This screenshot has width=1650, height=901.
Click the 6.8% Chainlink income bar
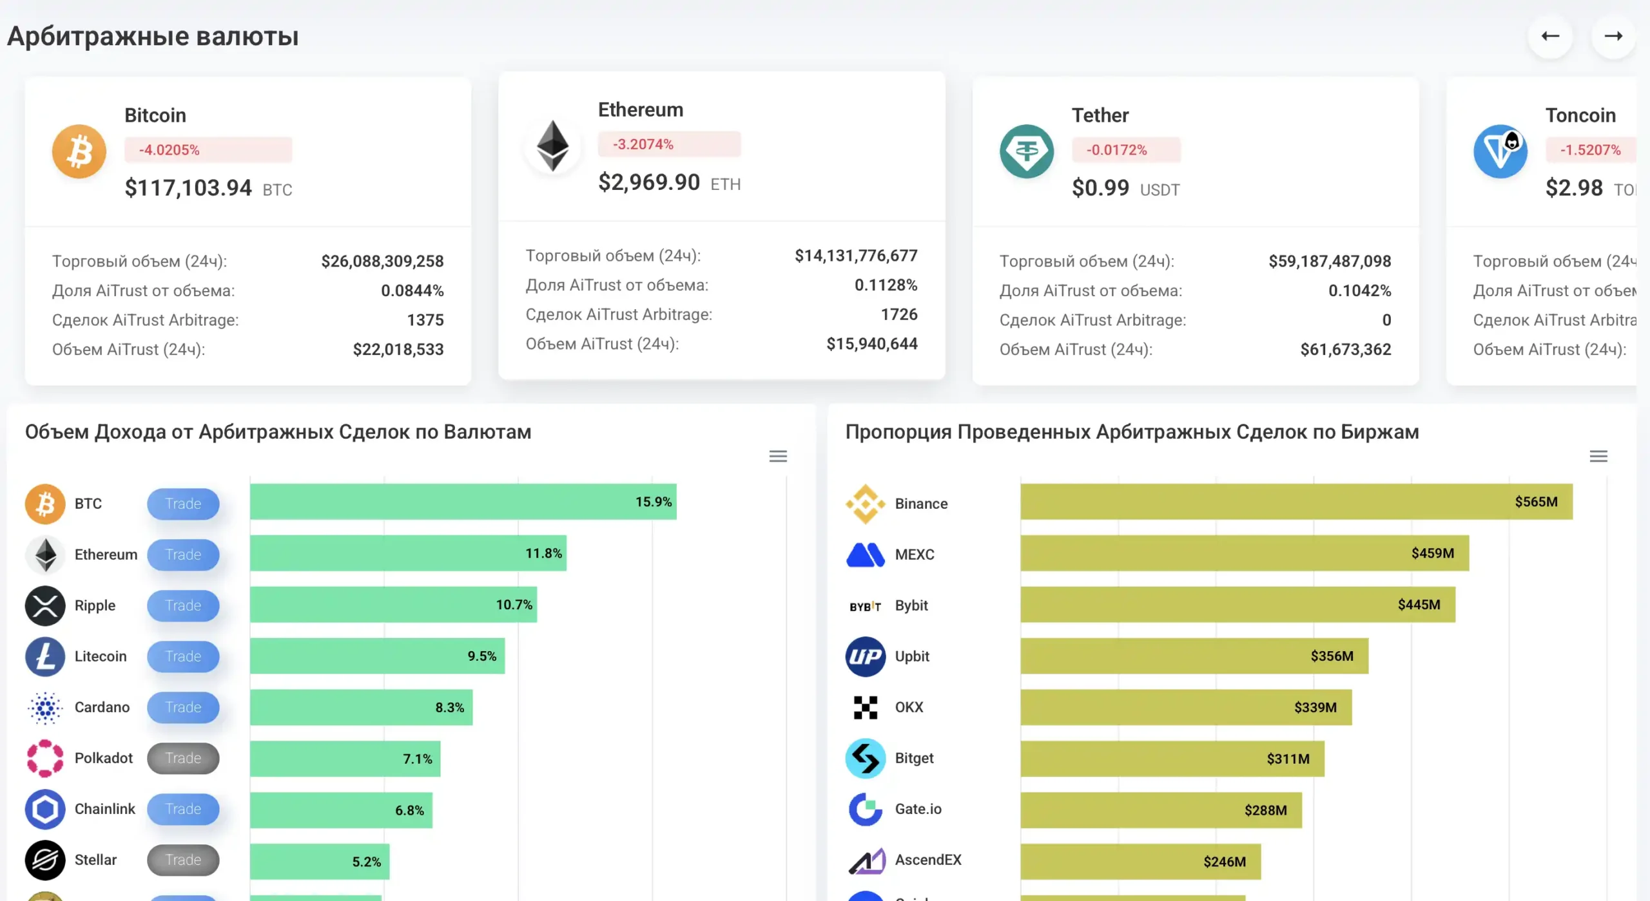click(x=341, y=811)
